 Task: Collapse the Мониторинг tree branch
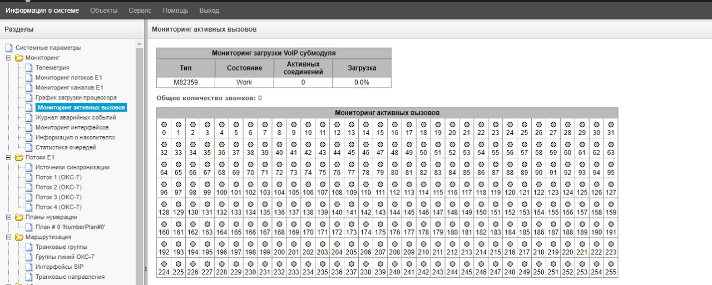pyautogui.click(x=8, y=58)
